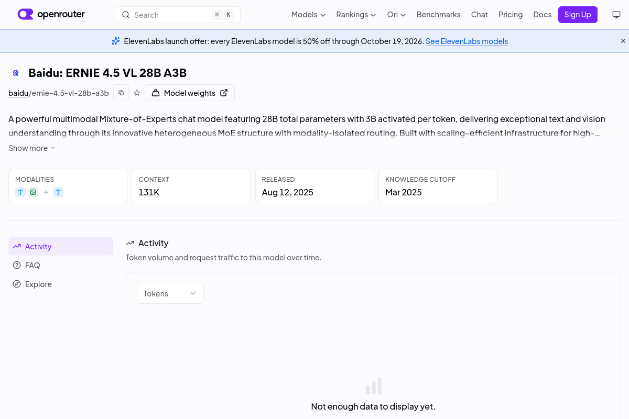This screenshot has width=629, height=419.
Task: Click the text input modality icon
Action: [20, 192]
